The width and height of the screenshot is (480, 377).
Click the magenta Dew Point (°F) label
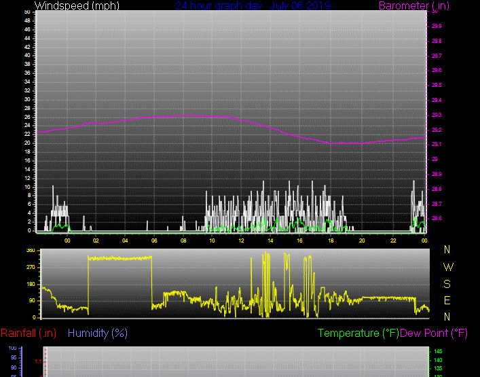tap(434, 333)
